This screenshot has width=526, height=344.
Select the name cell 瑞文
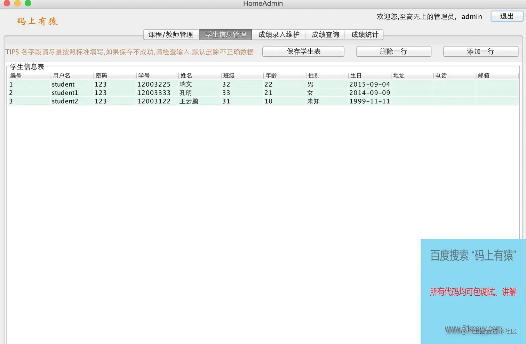(x=200, y=84)
